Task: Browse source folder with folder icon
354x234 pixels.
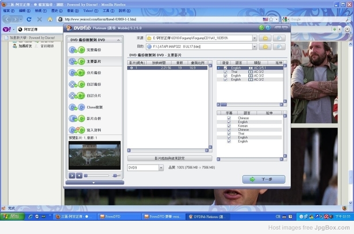Action: pos(265,38)
